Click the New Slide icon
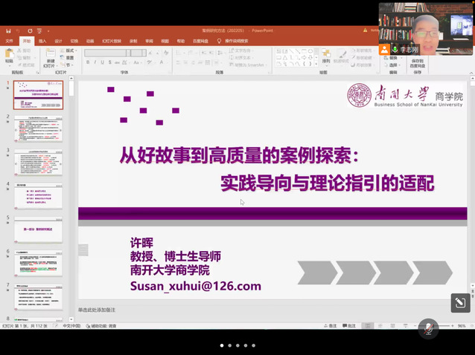Image resolution: width=475 pixels, height=355 pixels. point(51,55)
